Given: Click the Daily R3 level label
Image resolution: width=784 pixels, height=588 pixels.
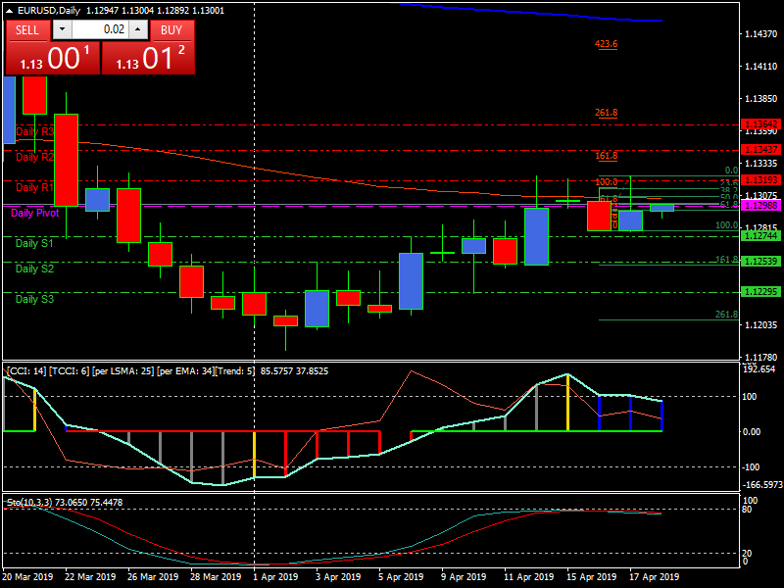Looking at the screenshot, I should [x=34, y=130].
